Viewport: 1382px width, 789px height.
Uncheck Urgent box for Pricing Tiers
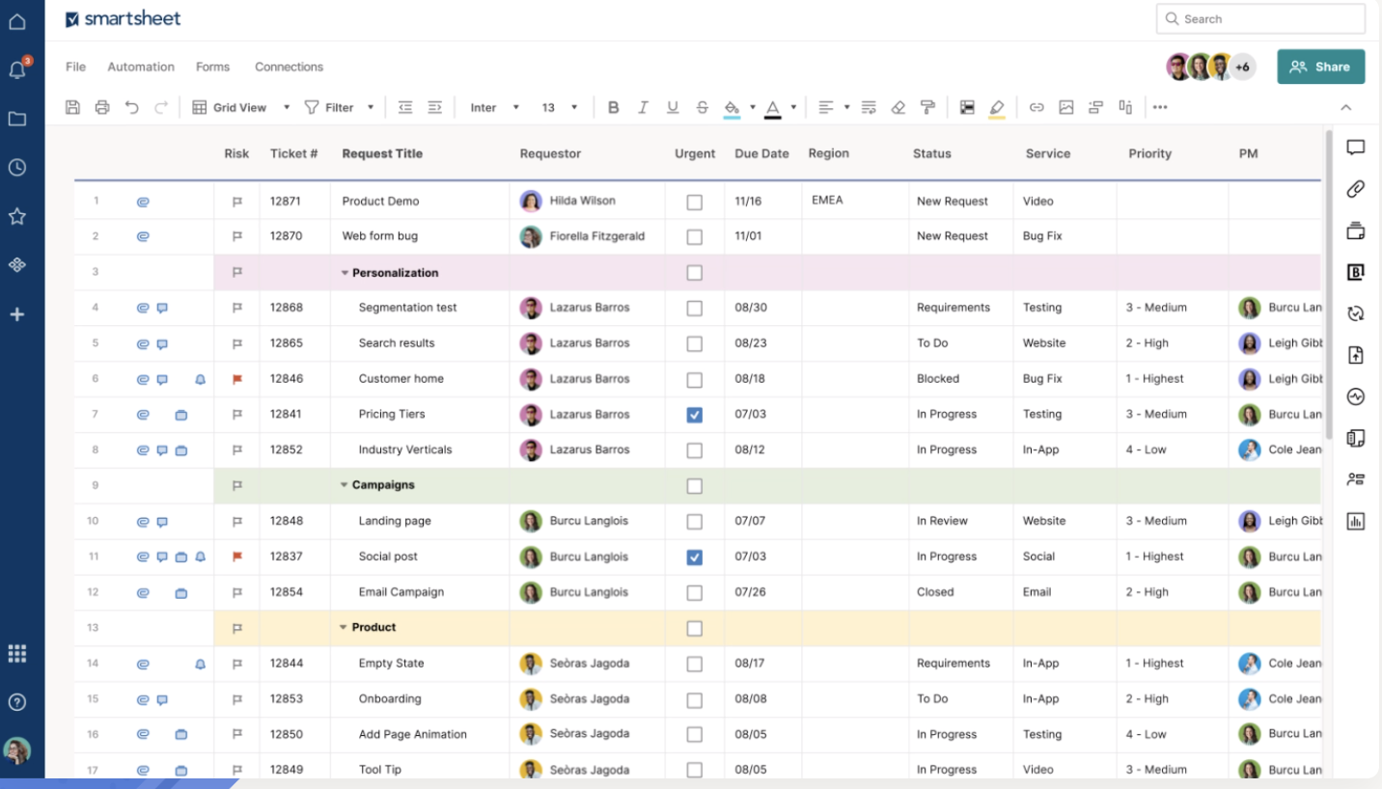[694, 415]
